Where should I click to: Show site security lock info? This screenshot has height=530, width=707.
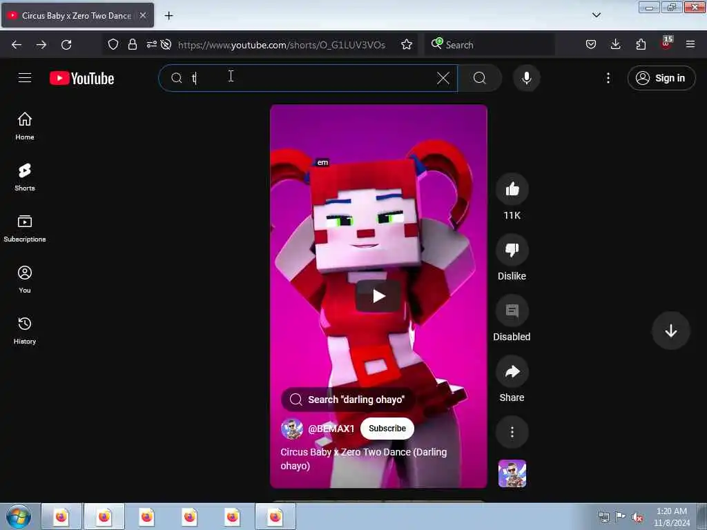tap(133, 45)
